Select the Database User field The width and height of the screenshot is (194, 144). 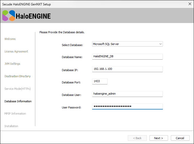127,94
